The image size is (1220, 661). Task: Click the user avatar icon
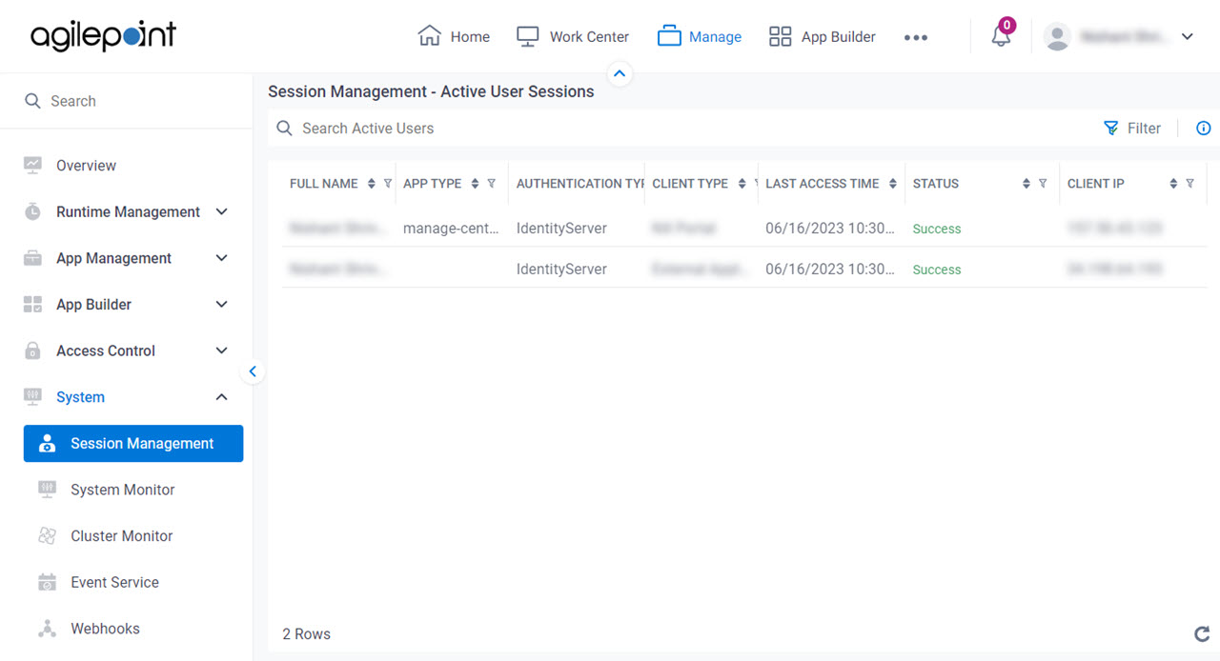1057,36
